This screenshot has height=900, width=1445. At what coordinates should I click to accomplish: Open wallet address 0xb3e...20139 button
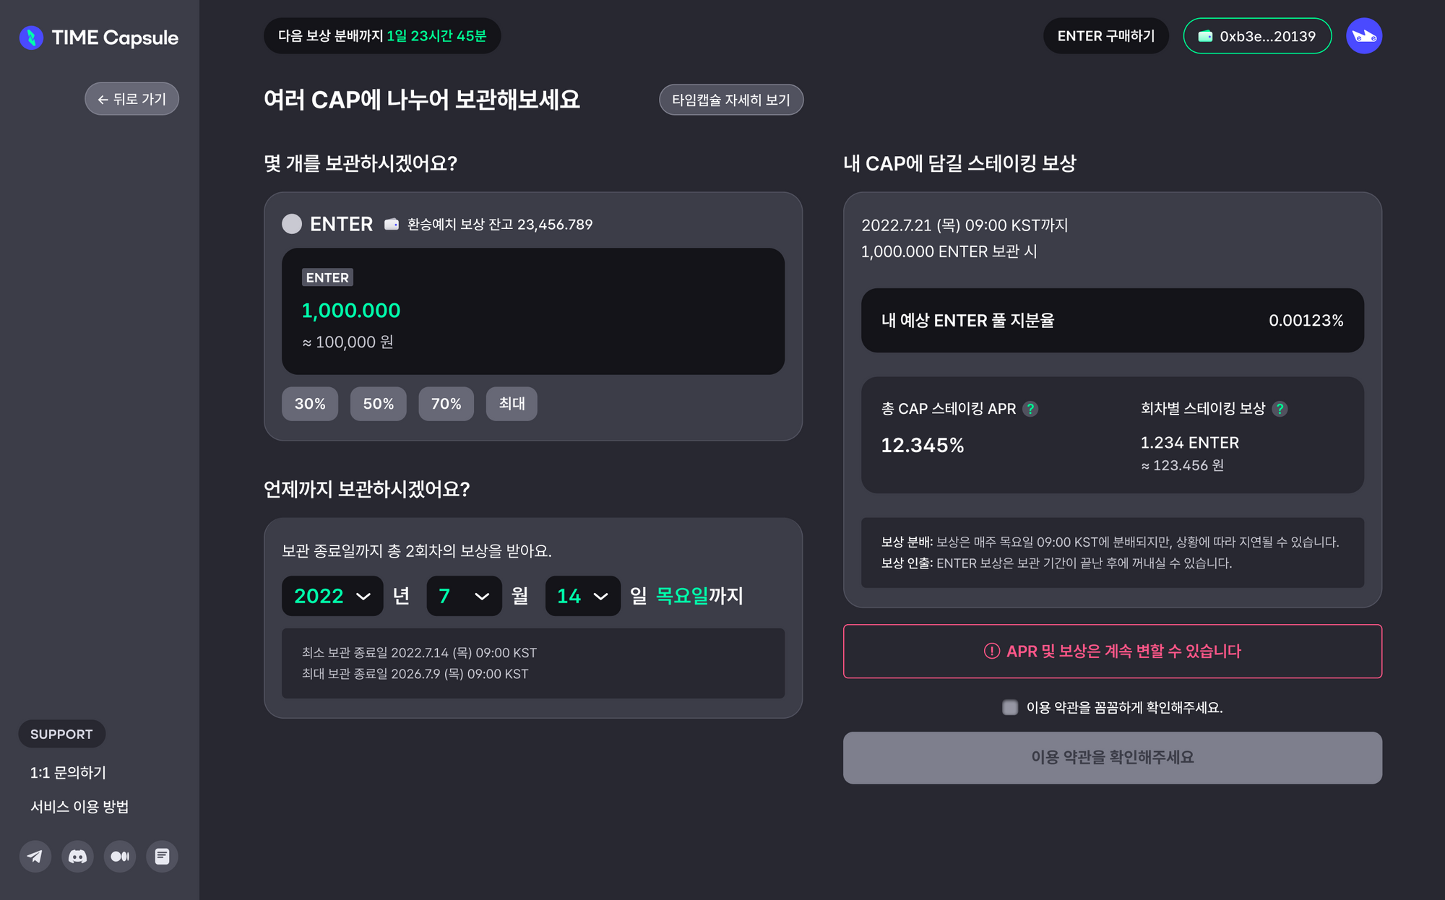(x=1257, y=36)
